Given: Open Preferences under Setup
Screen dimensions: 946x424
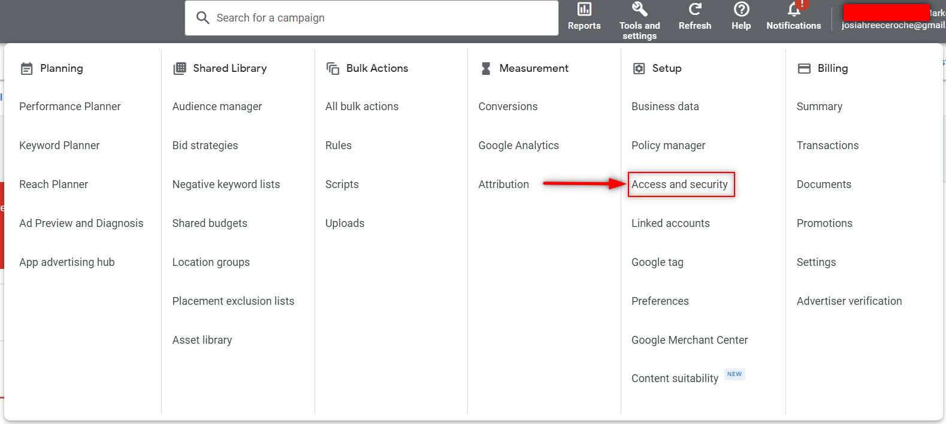Looking at the screenshot, I should (660, 301).
